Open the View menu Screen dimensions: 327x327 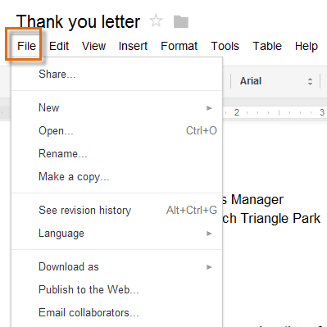click(93, 46)
